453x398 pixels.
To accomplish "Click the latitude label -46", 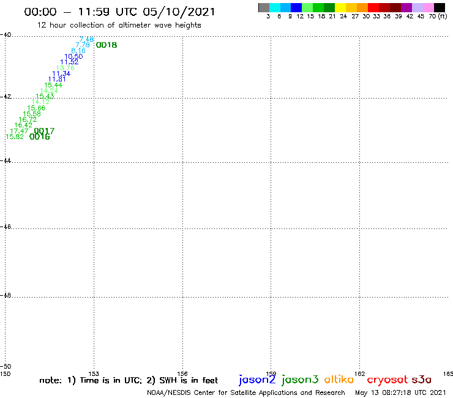I will [x=6, y=227].
